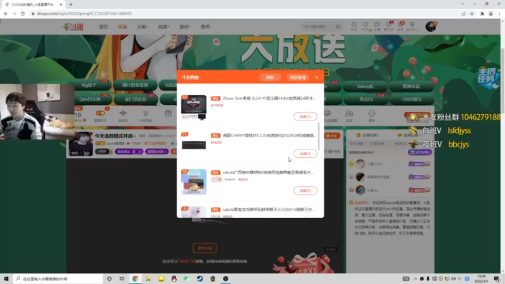Click the browser address bar URL
Screen dimensions: 505x284
pyautogui.click(x=85, y=13)
